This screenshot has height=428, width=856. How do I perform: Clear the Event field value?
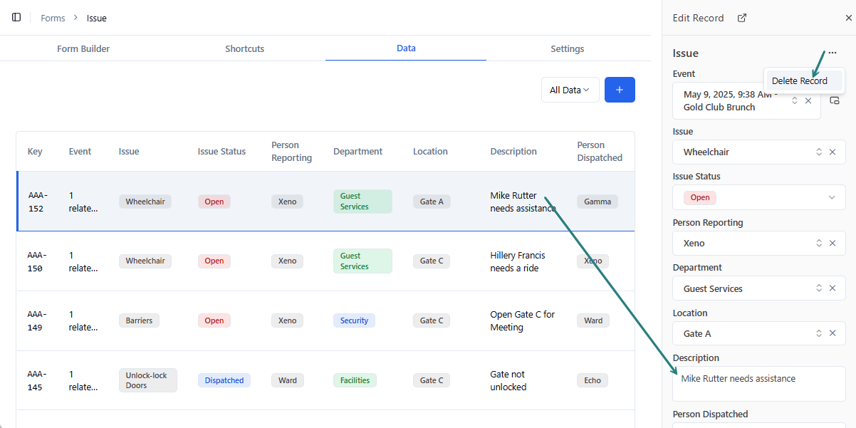click(808, 101)
